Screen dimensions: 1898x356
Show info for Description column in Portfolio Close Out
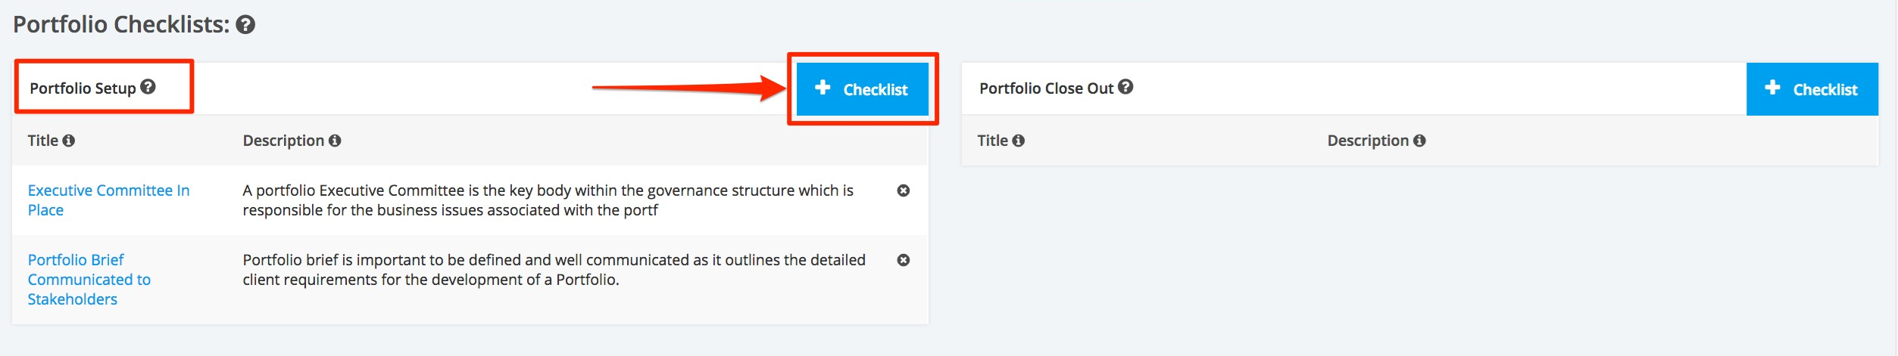pos(1419,141)
